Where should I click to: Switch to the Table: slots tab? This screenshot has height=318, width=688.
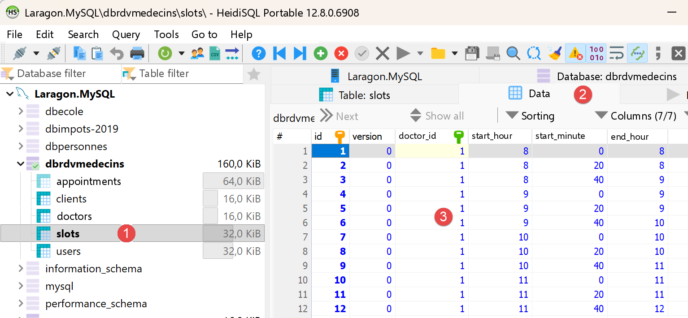[x=354, y=95]
